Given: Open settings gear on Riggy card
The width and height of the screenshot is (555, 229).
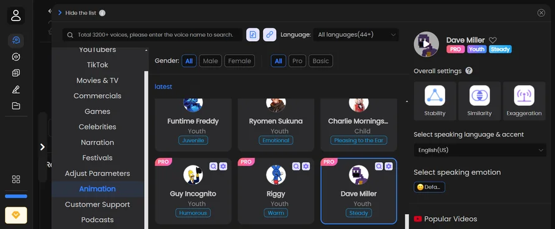Looking at the screenshot, I should 306,167.
